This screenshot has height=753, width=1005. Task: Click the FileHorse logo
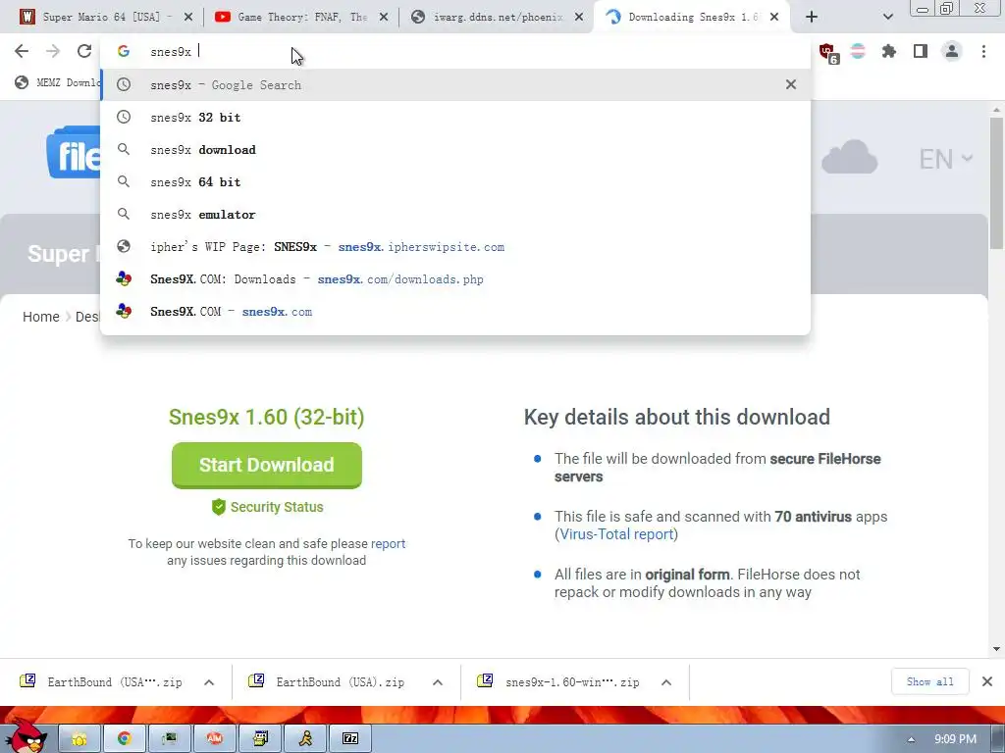73,152
